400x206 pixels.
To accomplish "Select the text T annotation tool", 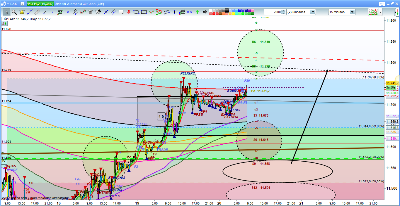I will click(x=121, y=12).
